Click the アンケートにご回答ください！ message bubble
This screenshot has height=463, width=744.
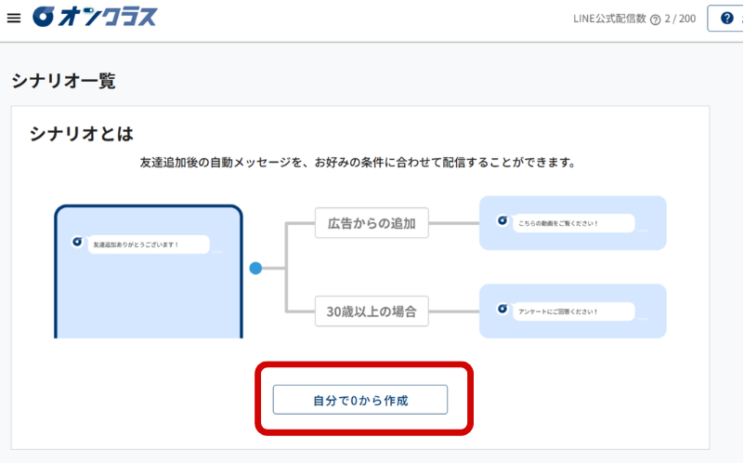pyautogui.click(x=573, y=311)
